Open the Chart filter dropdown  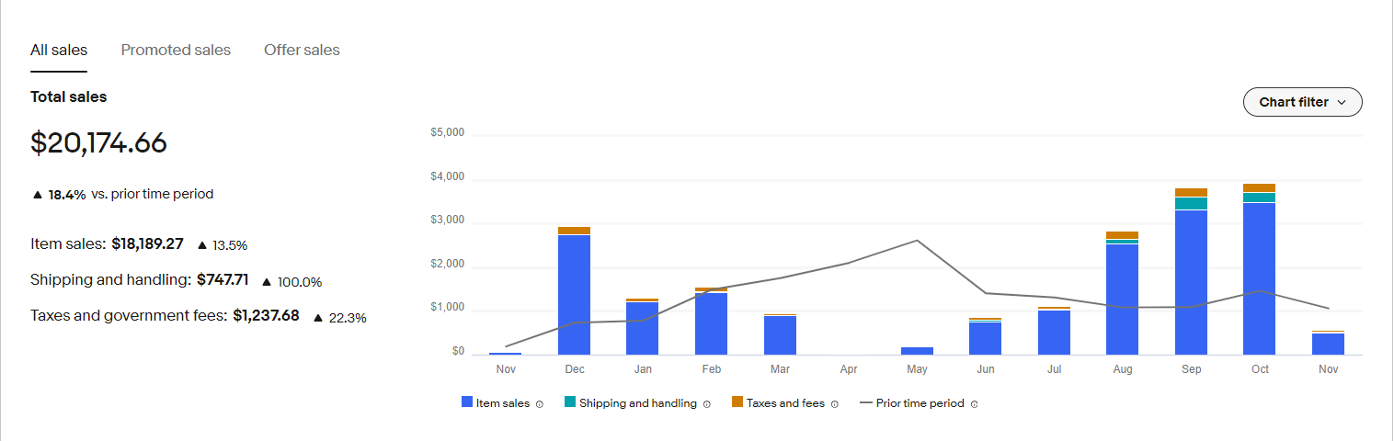(1302, 102)
